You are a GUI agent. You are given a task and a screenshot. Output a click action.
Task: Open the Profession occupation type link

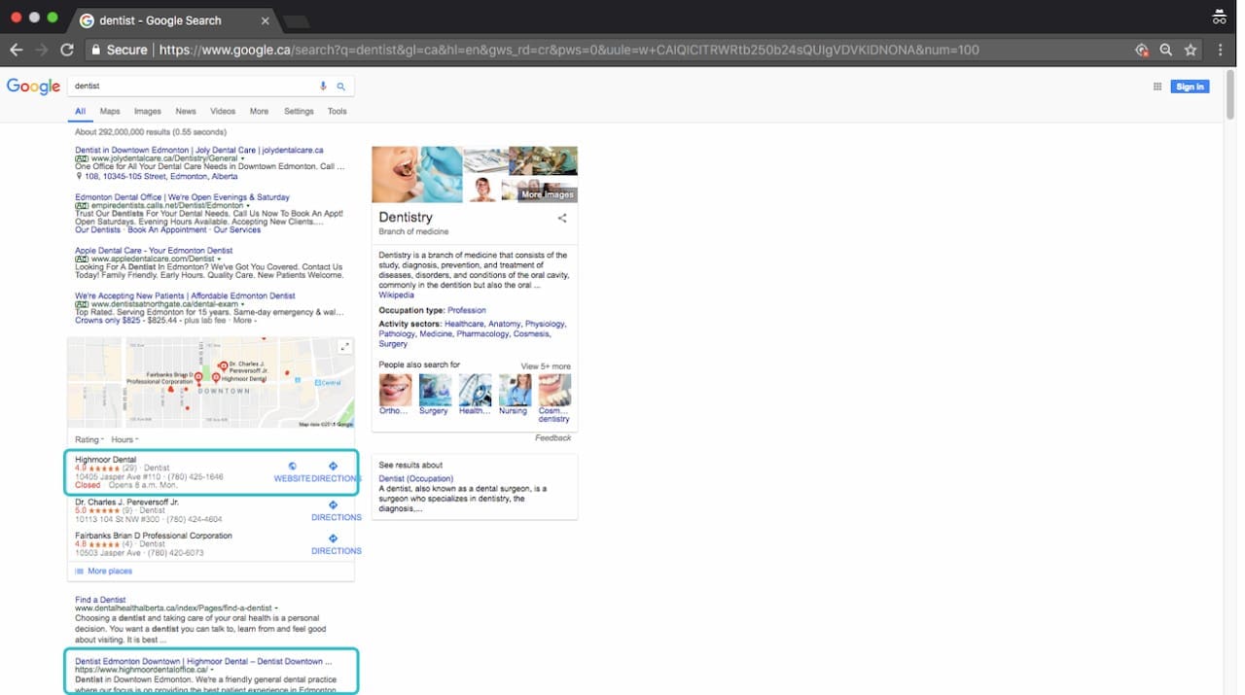tap(467, 311)
